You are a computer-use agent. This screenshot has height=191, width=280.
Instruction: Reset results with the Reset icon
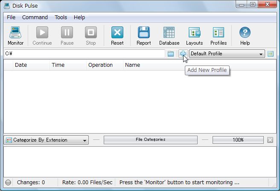point(117,32)
